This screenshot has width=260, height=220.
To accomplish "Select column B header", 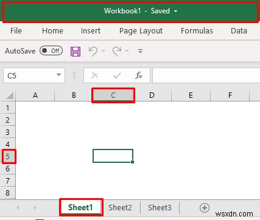I will [x=74, y=95].
